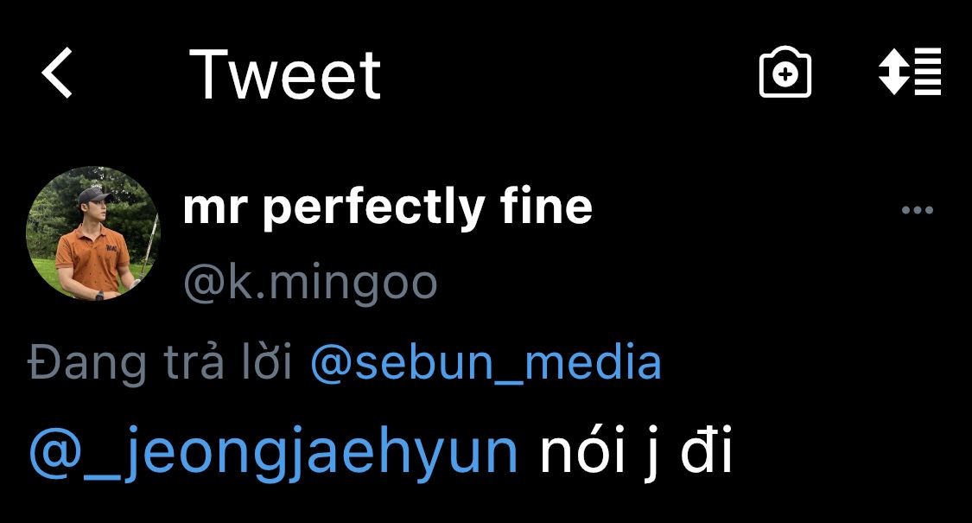Open the three-dot more options menu

918,210
